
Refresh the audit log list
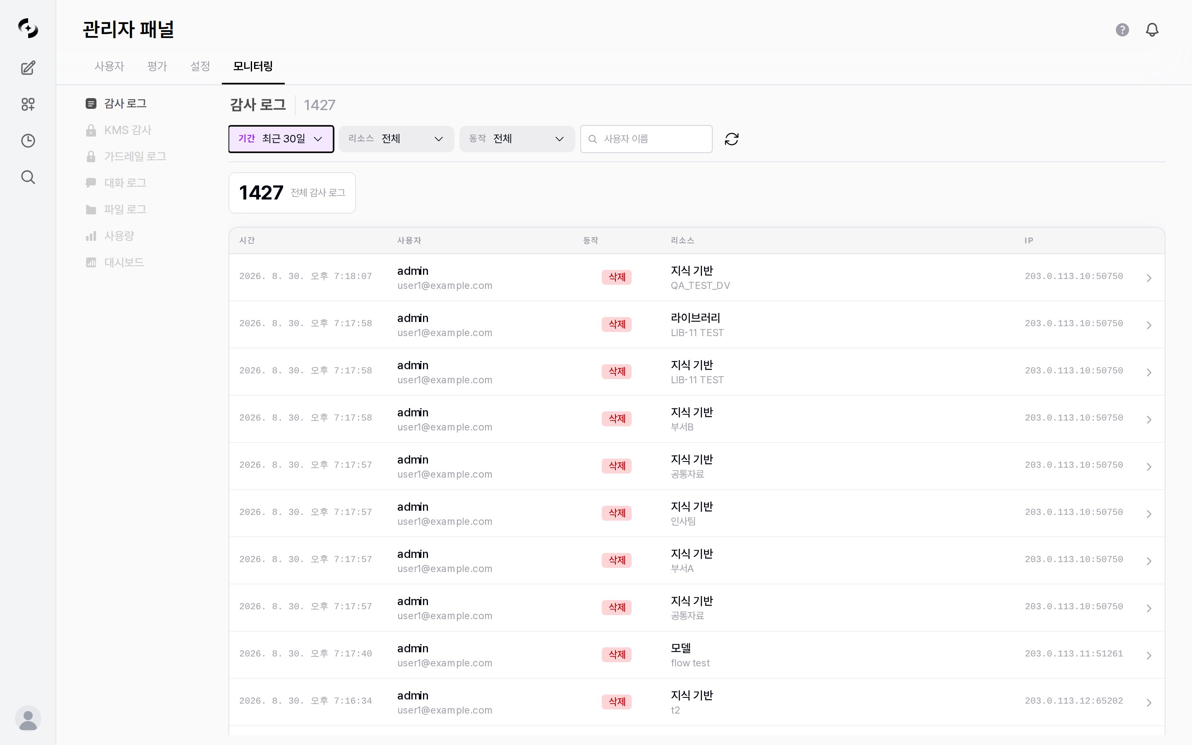[731, 139]
